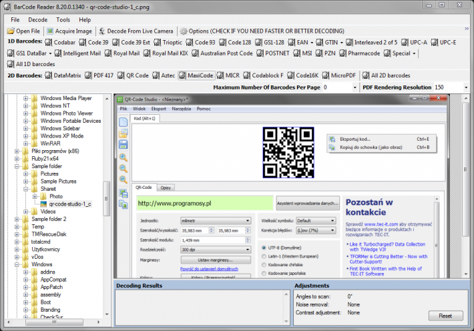
Task: Click the Reset adjustments button
Action: [x=445, y=316]
